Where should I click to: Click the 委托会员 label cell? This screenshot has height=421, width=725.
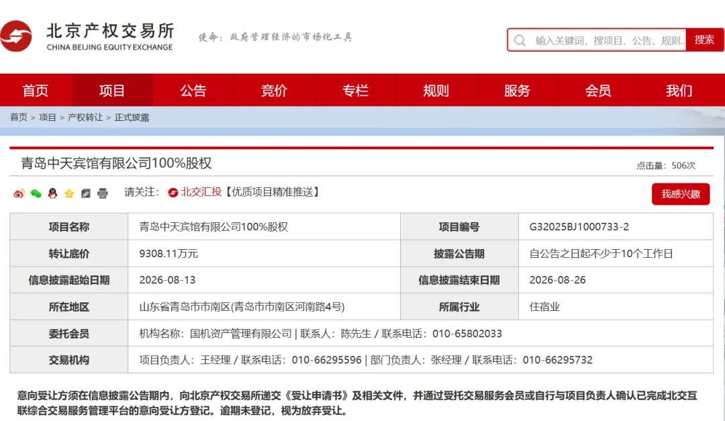pos(69,333)
